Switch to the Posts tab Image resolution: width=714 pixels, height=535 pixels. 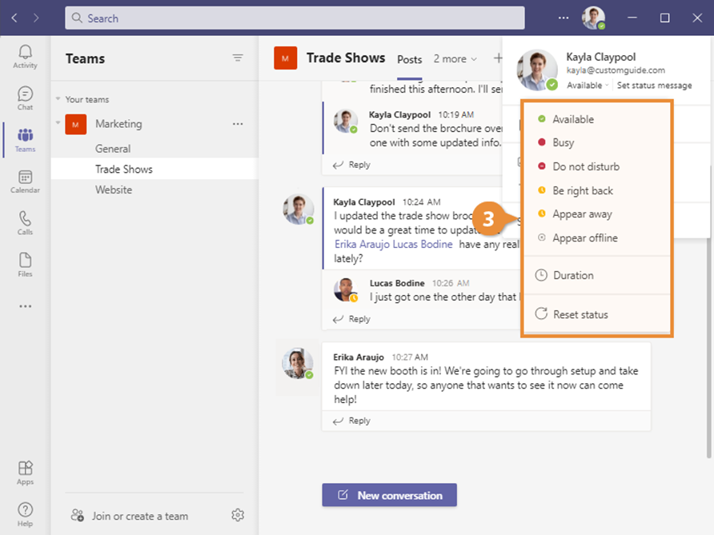point(409,60)
